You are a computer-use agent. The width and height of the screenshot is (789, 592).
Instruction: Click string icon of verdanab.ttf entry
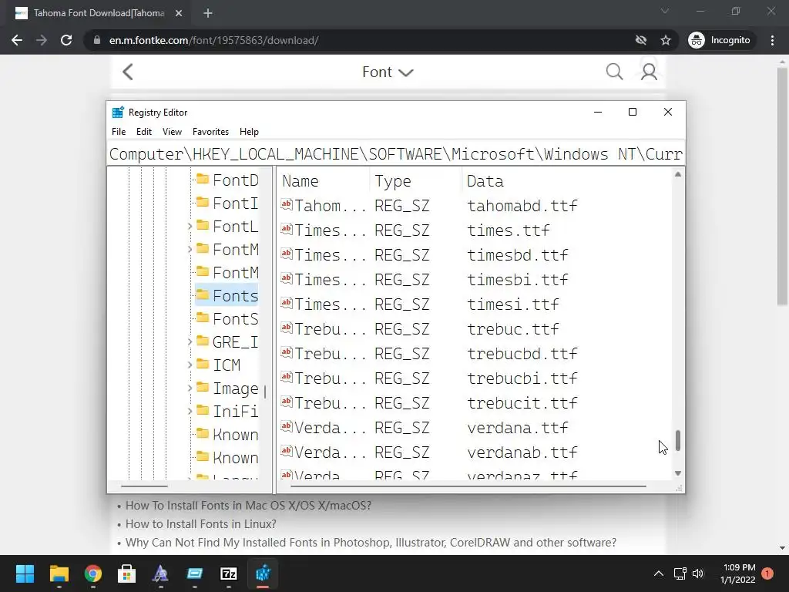[x=287, y=451]
